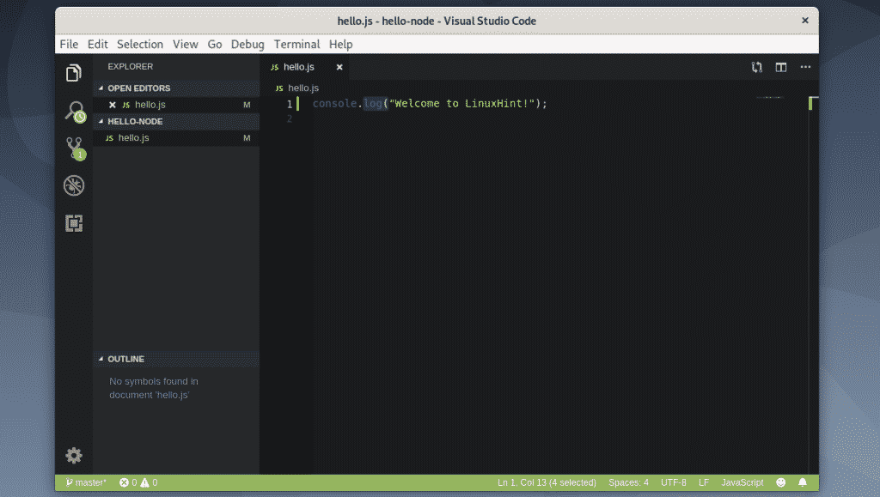This screenshot has height=497, width=880.
Task: Select the hello.js editor tab
Action: [299, 67]
